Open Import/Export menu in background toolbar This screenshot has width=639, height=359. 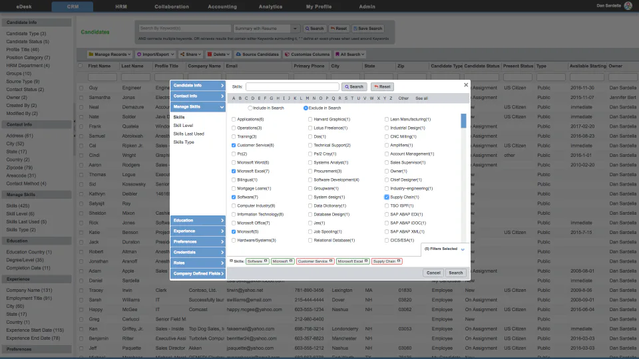pyautogui.click(x=155, y=54)
